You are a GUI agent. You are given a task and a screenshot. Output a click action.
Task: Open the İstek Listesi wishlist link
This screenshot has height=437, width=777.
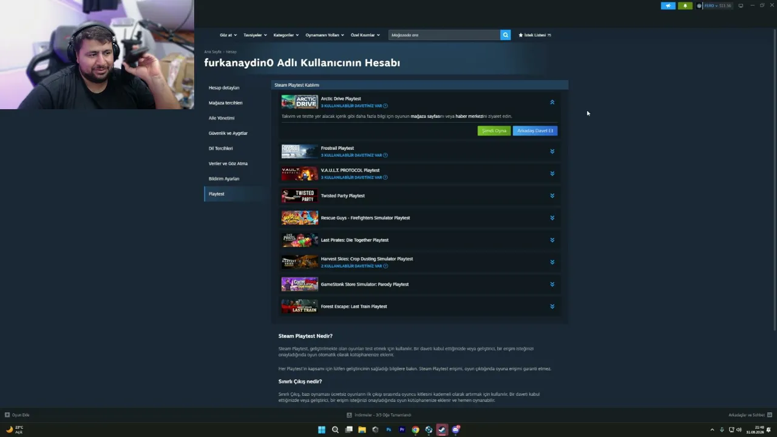[535, 35]
